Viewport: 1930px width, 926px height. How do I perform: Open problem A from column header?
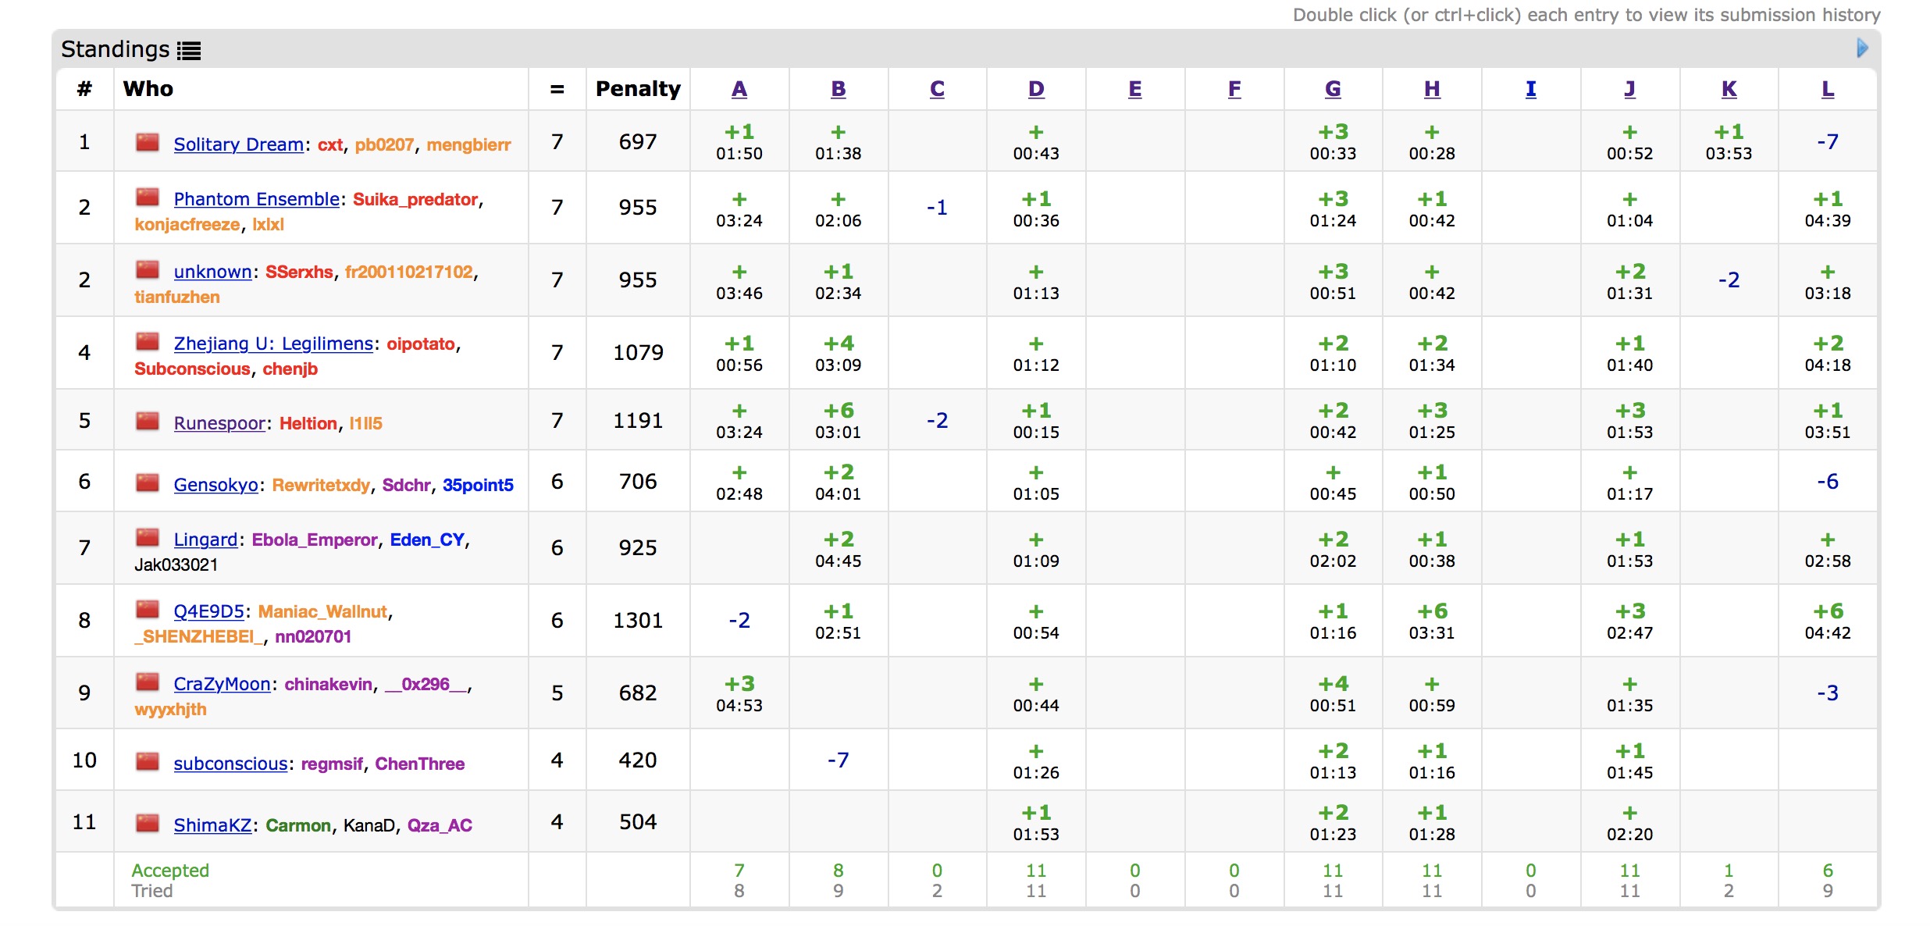tap(739, 89)
